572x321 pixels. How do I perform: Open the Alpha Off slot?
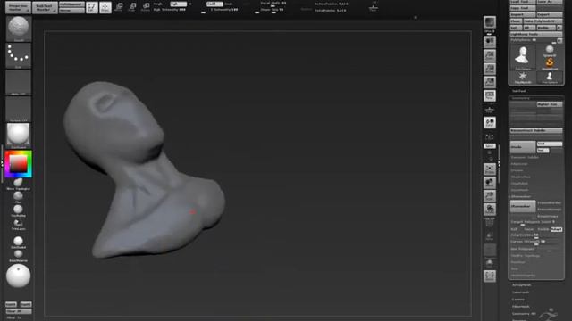click(x=18, y=83)
